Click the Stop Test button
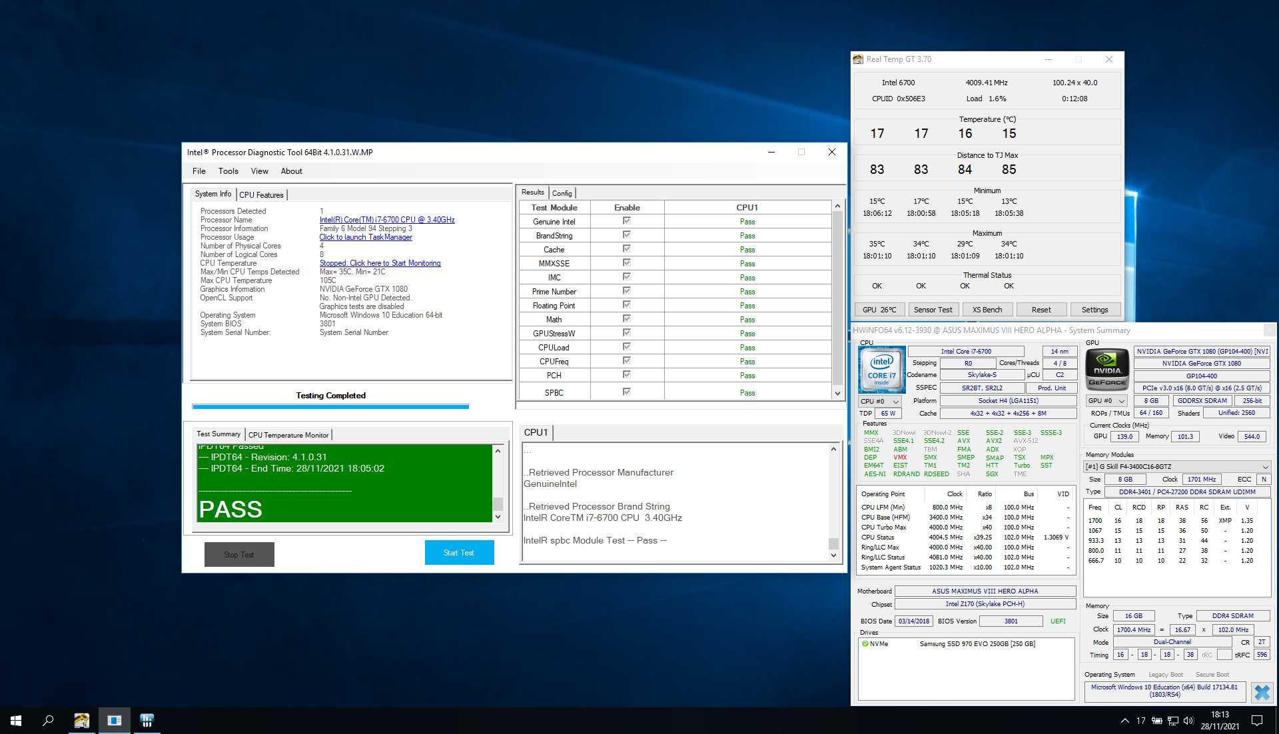 (239, 554)
